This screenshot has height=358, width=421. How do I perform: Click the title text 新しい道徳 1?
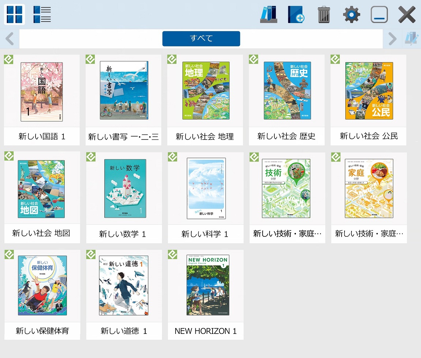pyautogui.click(x=124, y=331)
